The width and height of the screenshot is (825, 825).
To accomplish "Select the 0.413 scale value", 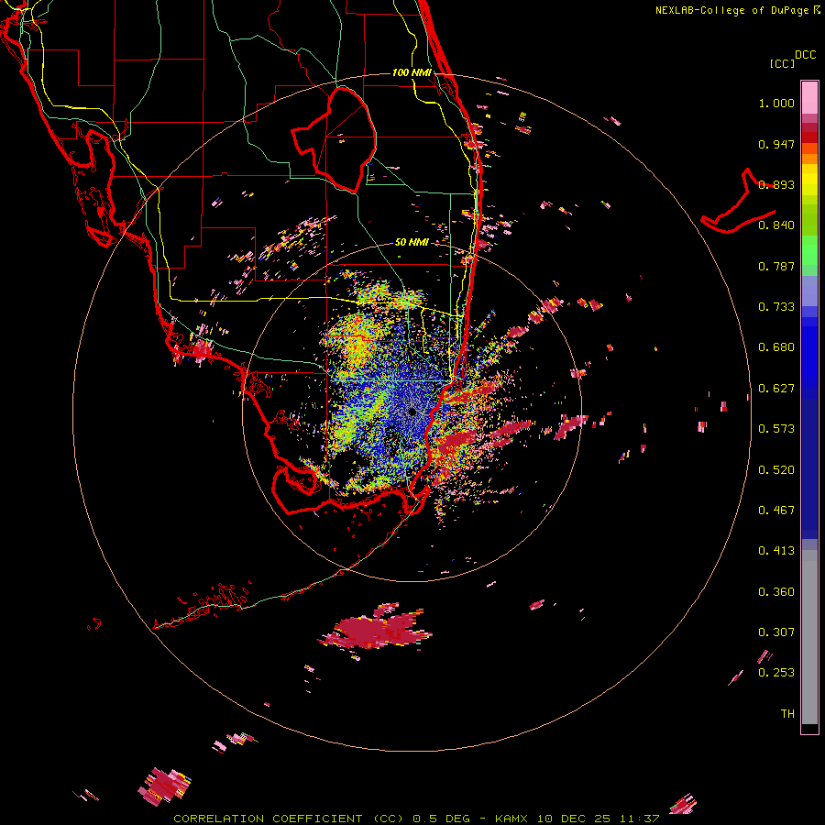I will coord(776,551).
